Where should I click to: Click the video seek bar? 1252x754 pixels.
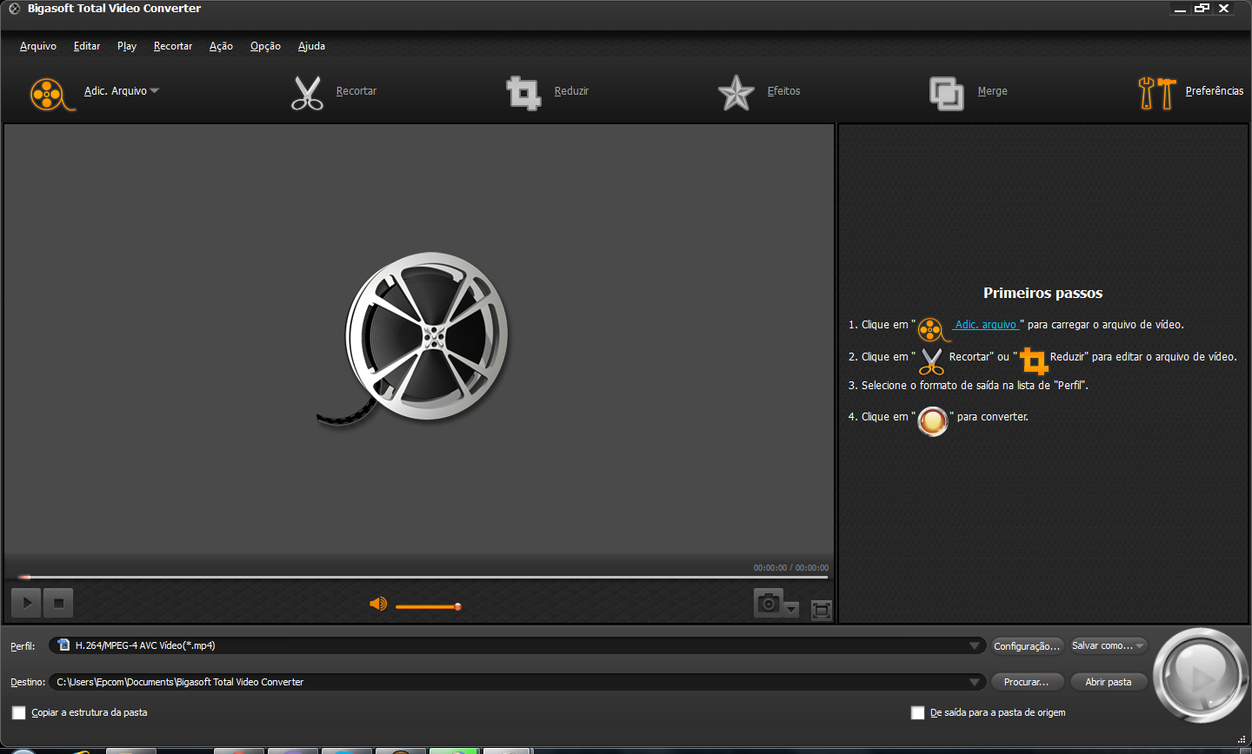[422, 577]
